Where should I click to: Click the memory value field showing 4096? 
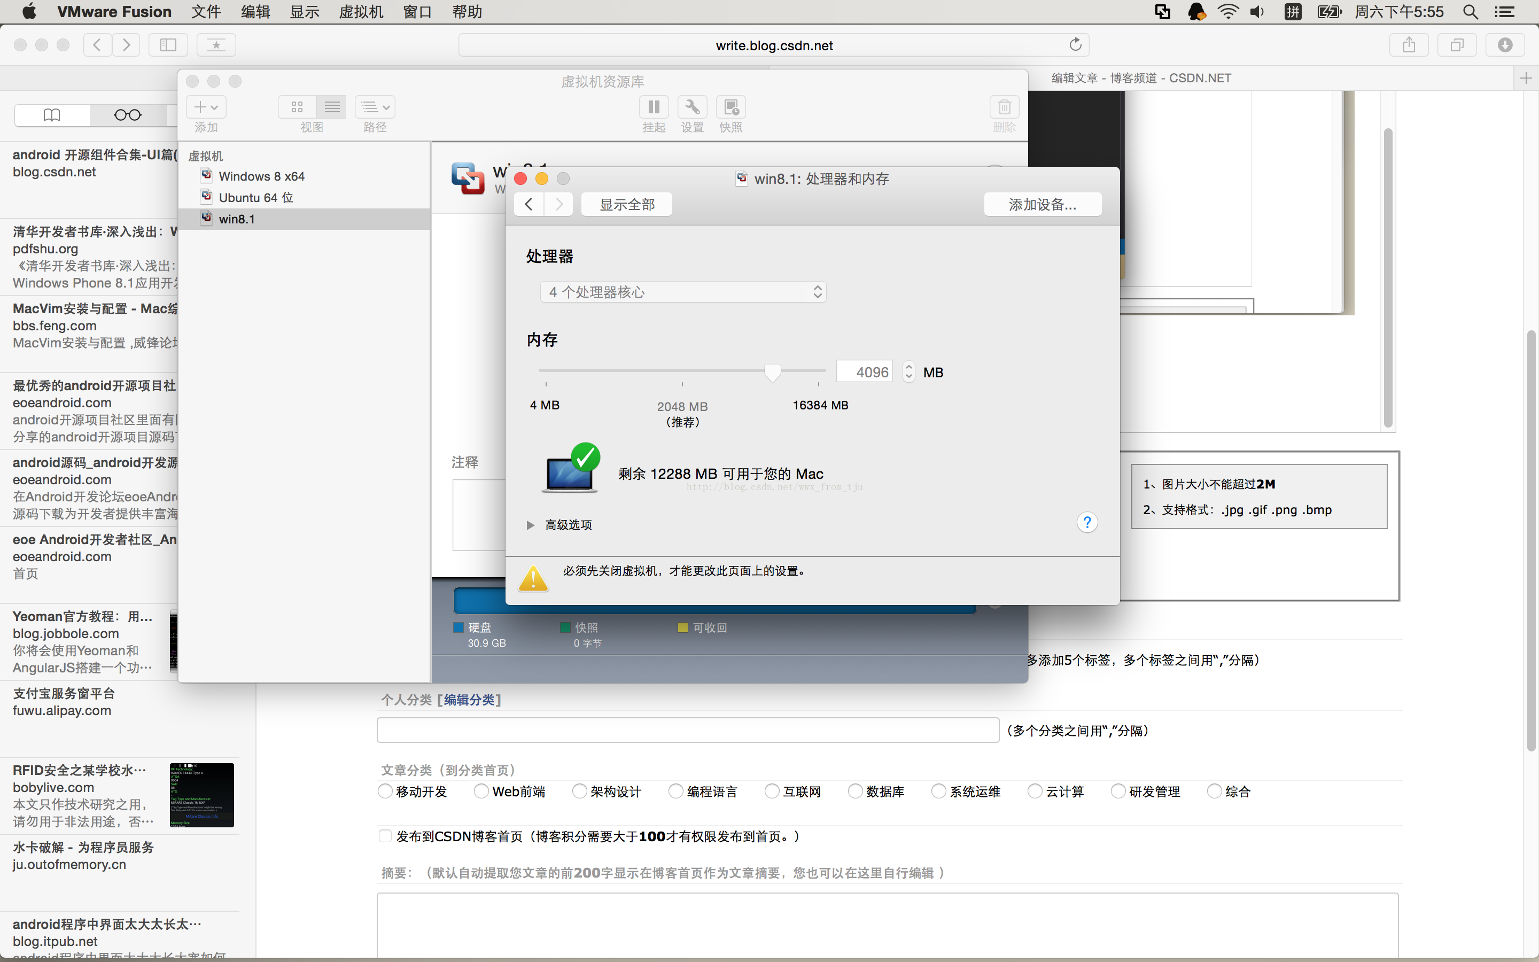tap(864, 371)
